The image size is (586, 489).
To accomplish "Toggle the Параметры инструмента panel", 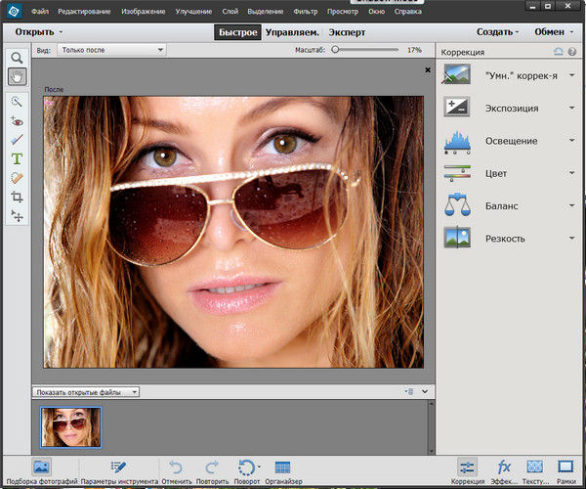I will (118, 467).
